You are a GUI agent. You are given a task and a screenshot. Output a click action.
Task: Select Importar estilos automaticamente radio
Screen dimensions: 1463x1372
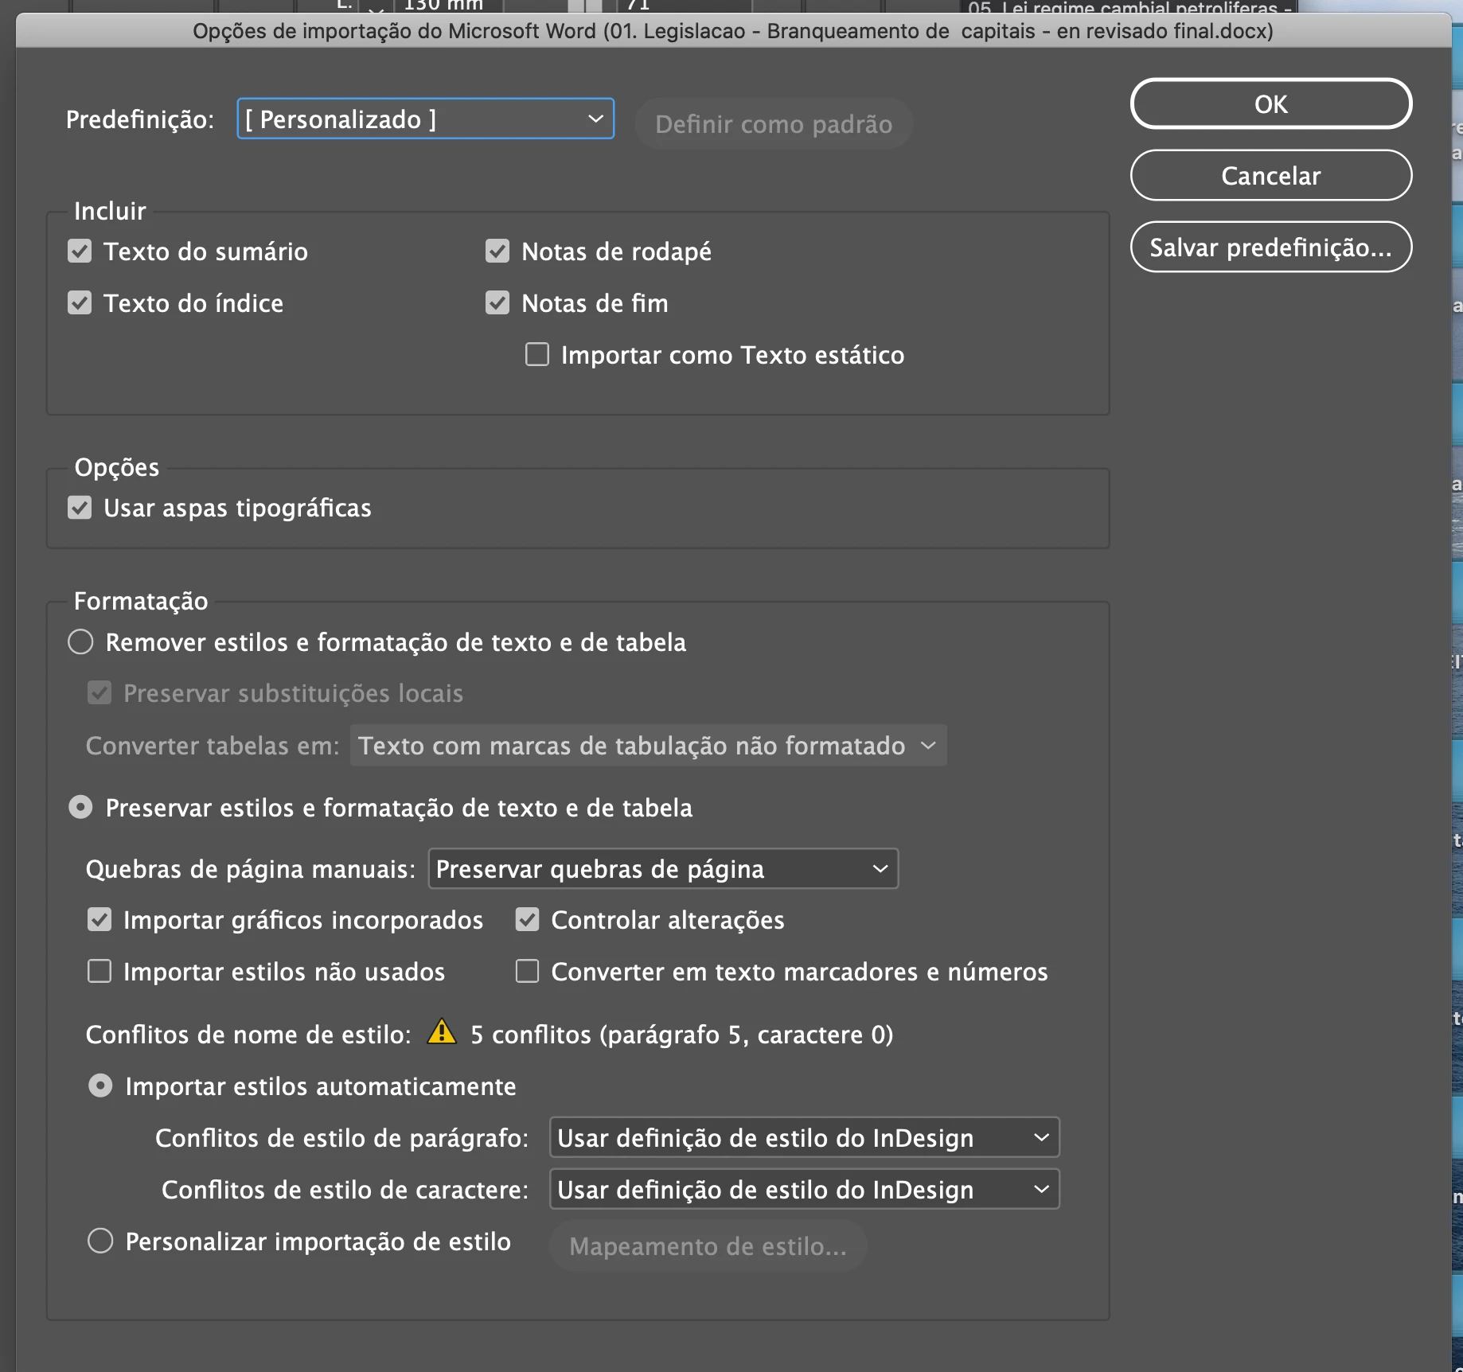click(100, 1086)
